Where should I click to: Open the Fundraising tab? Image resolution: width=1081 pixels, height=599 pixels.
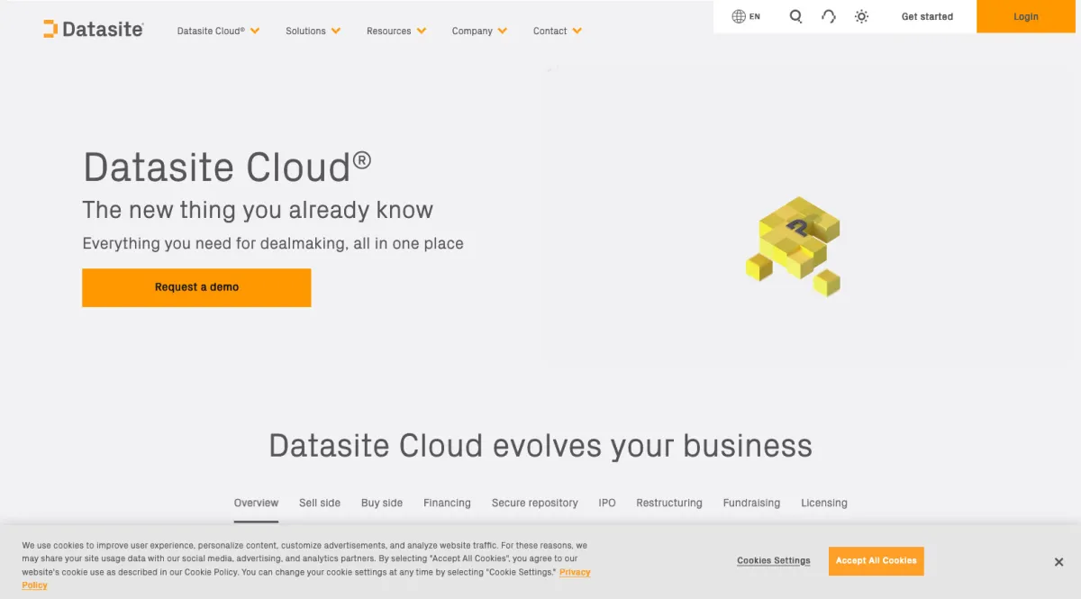click(x=751, y=503)
